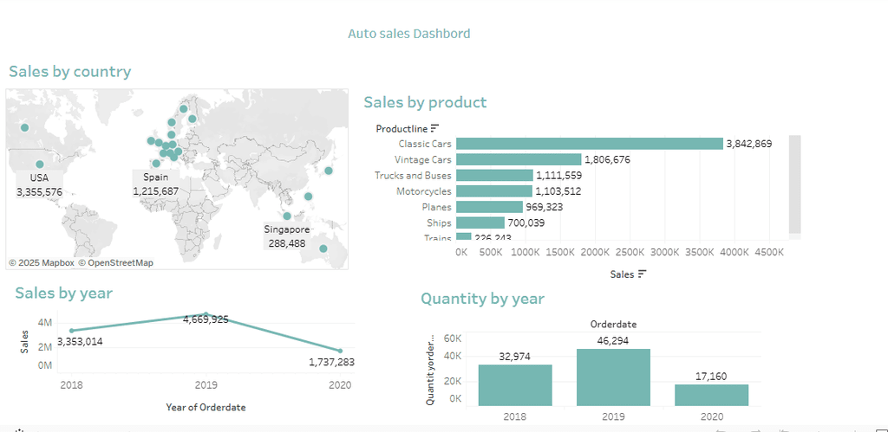Click the Planes sales bar

coord(488,207)
